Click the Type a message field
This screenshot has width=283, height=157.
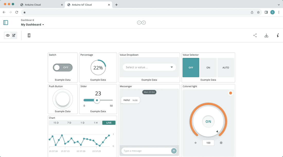point(146,151)
